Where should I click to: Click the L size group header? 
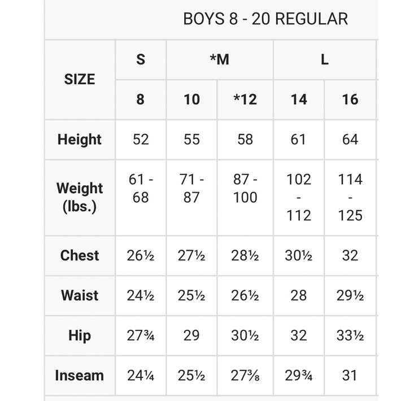coord(324,59)
